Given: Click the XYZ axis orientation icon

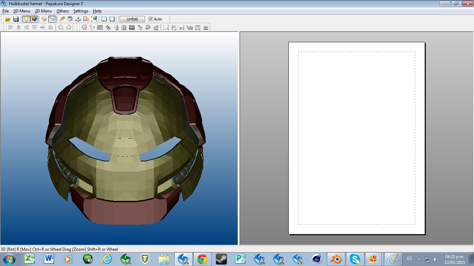Looking at the screenshot, I should (78, 19).
